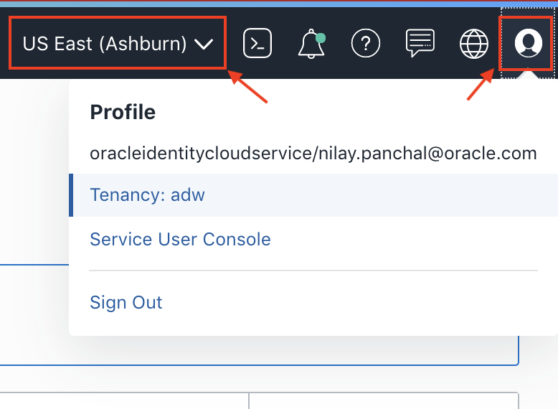Image resolution: width=558 pixels, height=409 pixels.
Task: Open the notifications bell icon
Action: point(311,44)
